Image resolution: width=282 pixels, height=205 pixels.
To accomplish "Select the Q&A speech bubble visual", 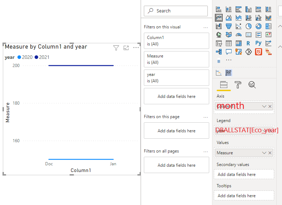I will click(x=229, y=52).
